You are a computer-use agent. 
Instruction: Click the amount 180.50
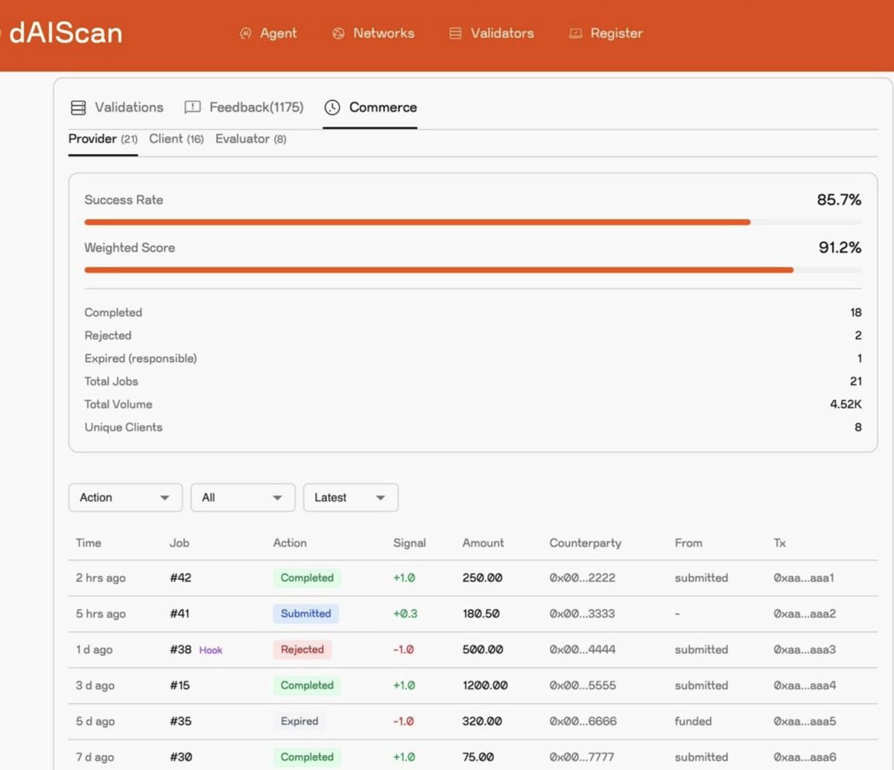click(x=481, y=613)
